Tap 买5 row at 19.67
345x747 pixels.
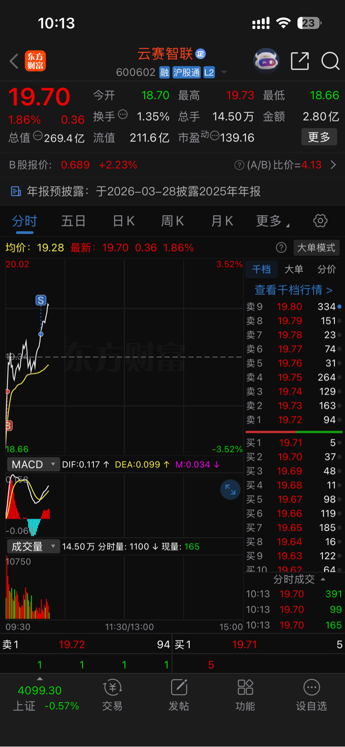coord(294,499)
